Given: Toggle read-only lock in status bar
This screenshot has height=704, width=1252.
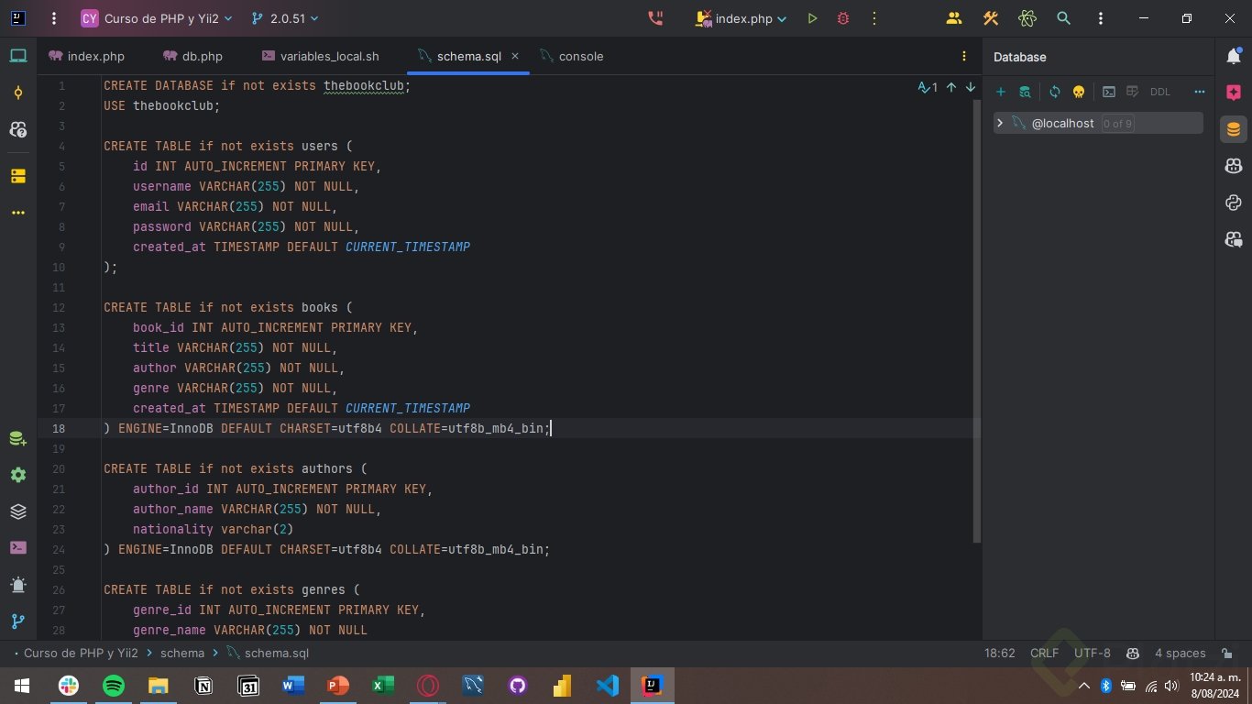Looking at the screenshot, I should [x=1227, y=654].
